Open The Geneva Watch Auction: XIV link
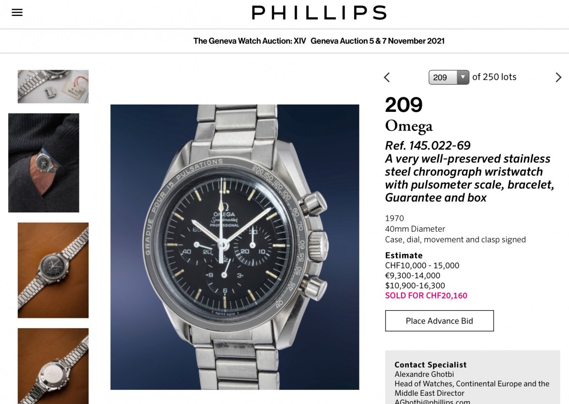The image size is (569, 404). [250, 41]
